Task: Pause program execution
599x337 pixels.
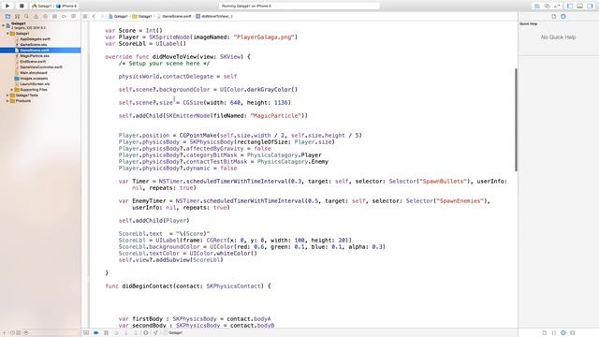Action: pyautogui.click(x=106, y=333)
